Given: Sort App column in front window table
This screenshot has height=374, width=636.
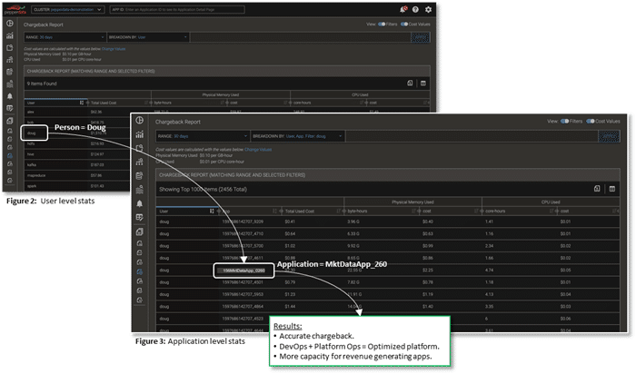Looking at the screenshot, I should point(274,212).
